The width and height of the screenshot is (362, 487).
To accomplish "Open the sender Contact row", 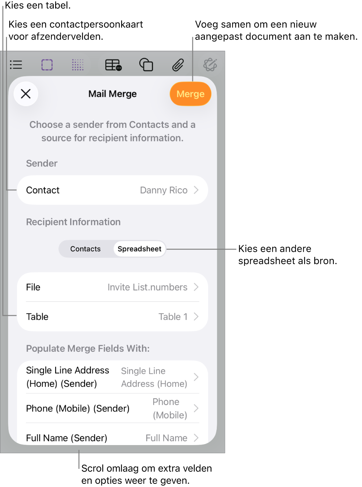I will click(112, 190).
